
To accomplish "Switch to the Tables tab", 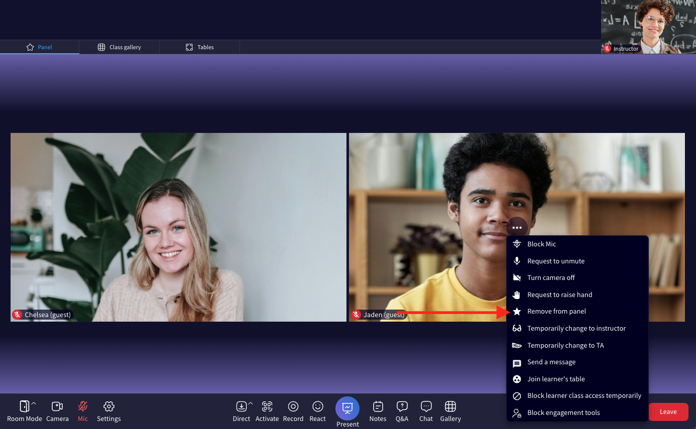I will tap(199, 47).
